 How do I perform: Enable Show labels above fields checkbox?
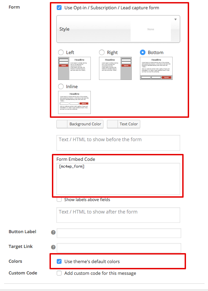coord(59,200)
